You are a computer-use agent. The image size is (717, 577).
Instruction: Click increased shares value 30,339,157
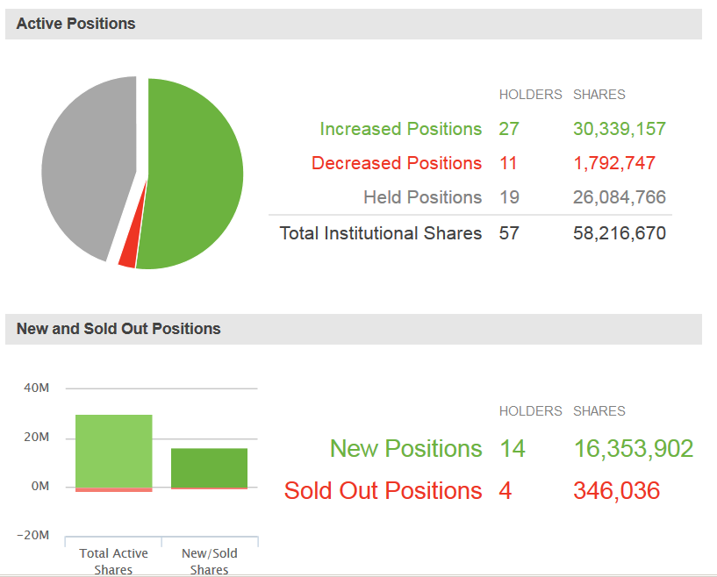click(x=620, y=129)
